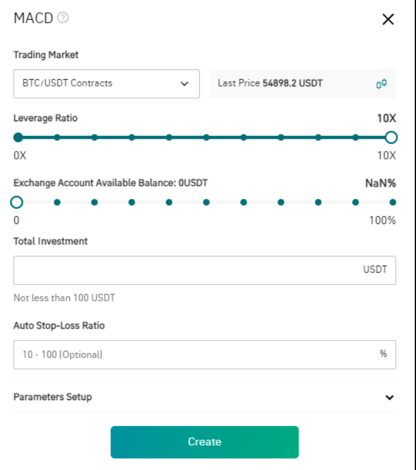Image resolution: width=416 pixels, height=470 pixels.
Task: Open the candlestick chart icon beside Last Price
Action: 381,83
